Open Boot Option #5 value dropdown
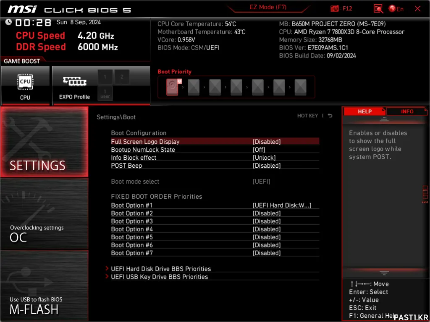The width and height of the screenshot is (430, 322). coord(267,237)
